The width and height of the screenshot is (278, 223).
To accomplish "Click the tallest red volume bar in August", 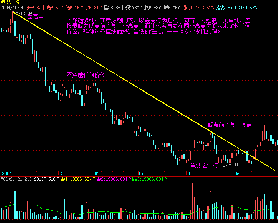I will 193,201.
